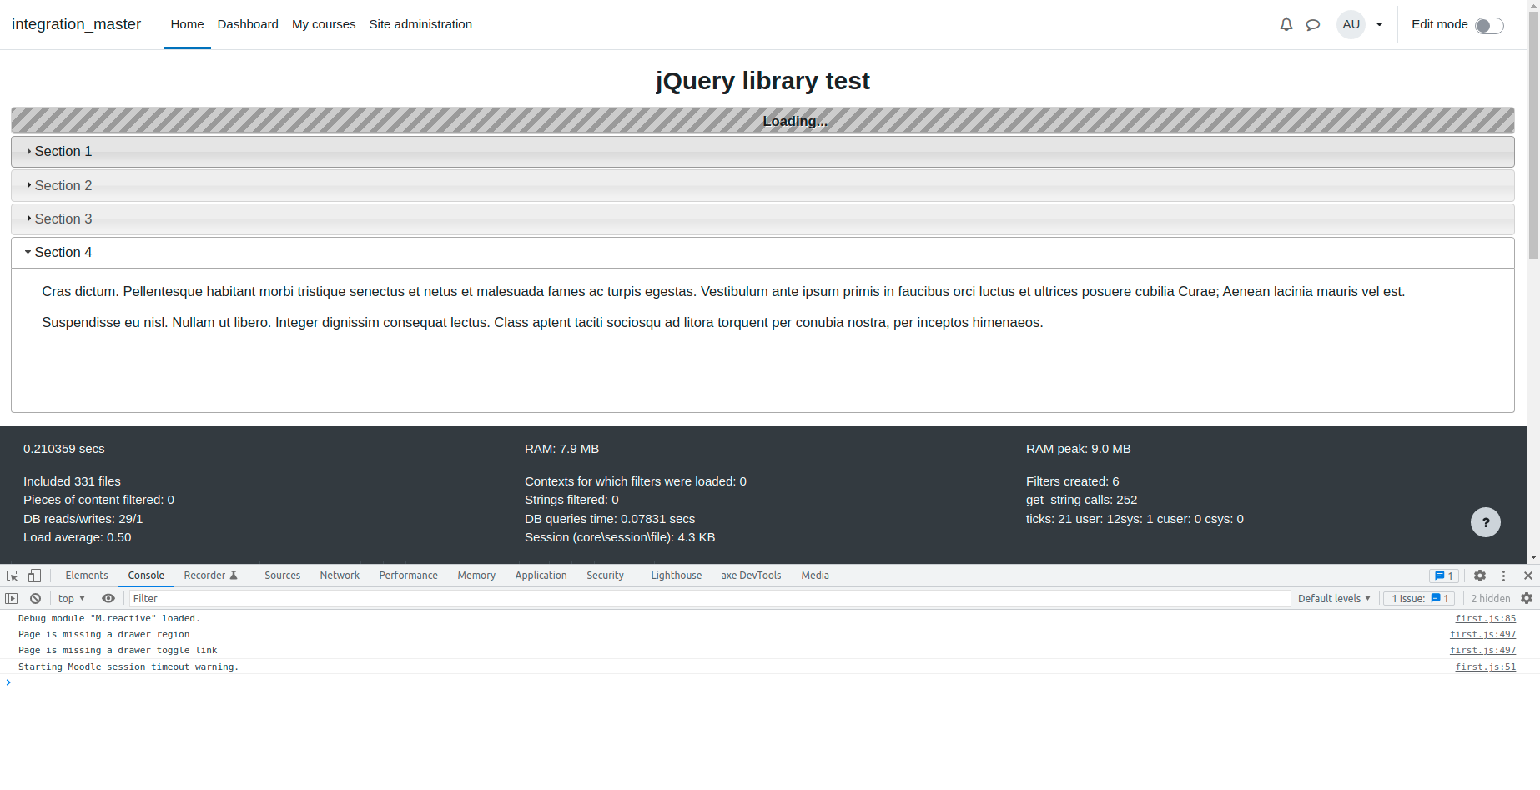The width and height of the screenshot is (1540, 790).
Task: Click the integration_master site name
Action: [x=76, y=24]
